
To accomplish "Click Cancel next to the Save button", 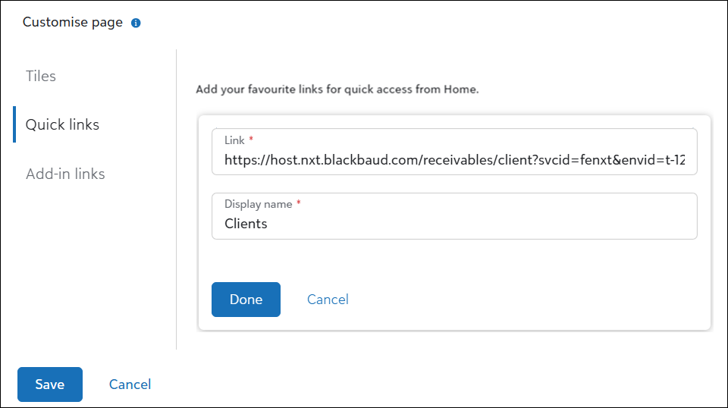I will click(130, 384).
